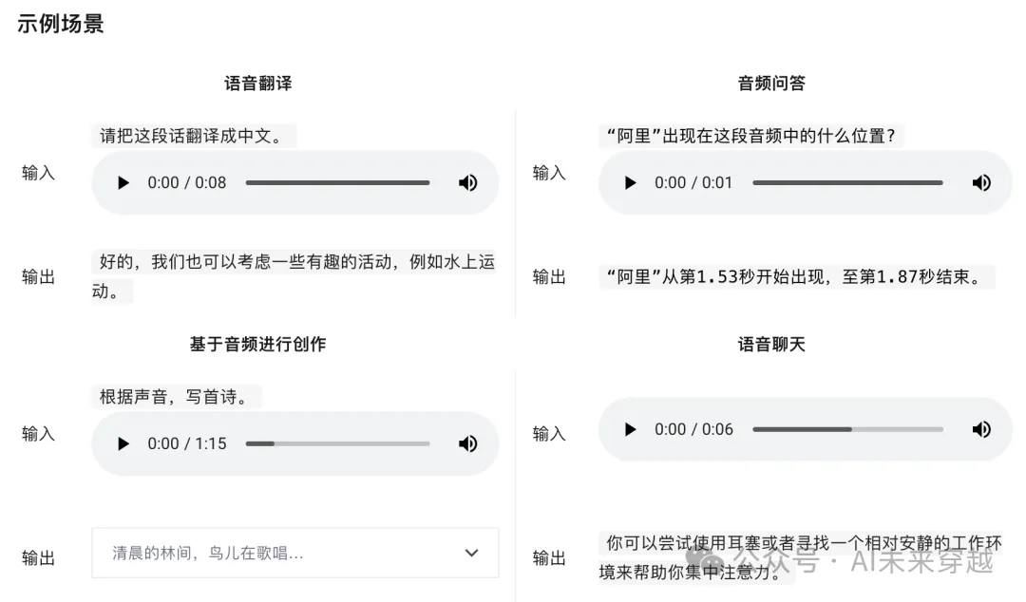Click the 语音聊天 heading
The width and height of the screenshot is (1026, 602).
[x=771, y=344]
